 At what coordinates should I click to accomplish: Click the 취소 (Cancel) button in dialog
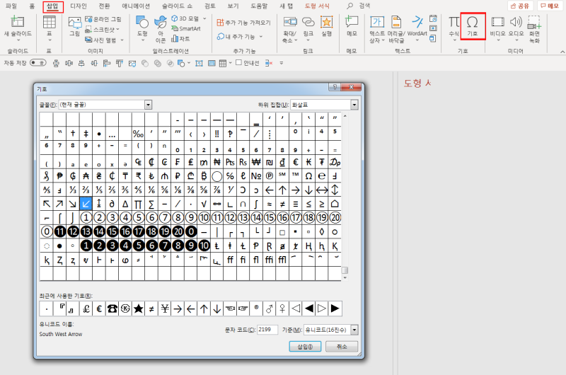click(342, 347)
